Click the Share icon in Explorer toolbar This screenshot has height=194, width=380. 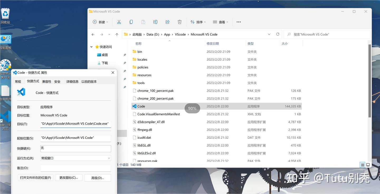(x=168, y=22)
